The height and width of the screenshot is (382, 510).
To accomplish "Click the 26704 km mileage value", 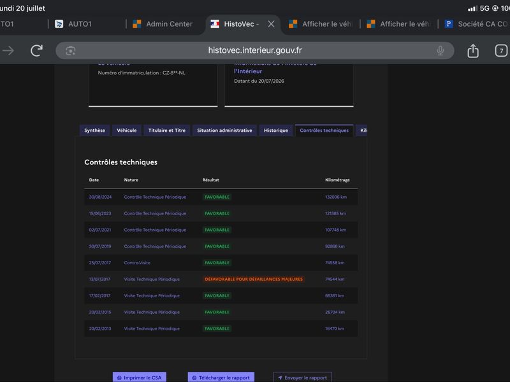I will 335,312.
